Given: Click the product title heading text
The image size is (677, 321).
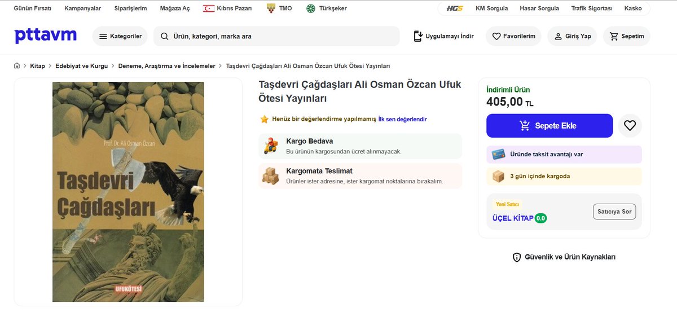Looking at the screenshot, I should coord(360,91).
